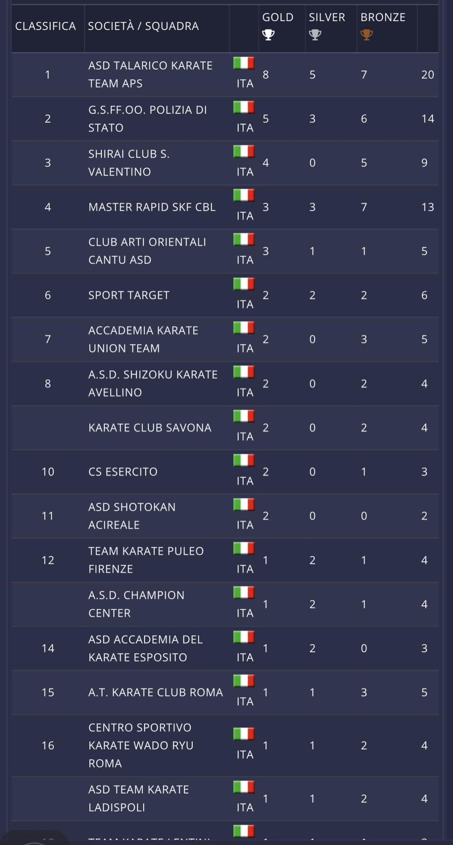Click the gold trophy icon
Image resolution: width=453 pixels, height=845 pixels.
click(x=268, y=35)
